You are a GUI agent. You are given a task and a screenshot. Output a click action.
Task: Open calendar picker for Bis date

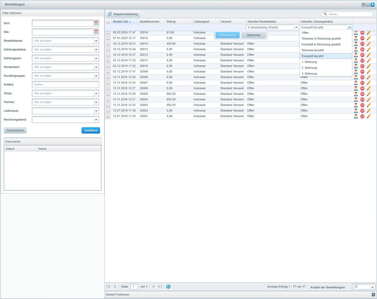tap(96, 32)
